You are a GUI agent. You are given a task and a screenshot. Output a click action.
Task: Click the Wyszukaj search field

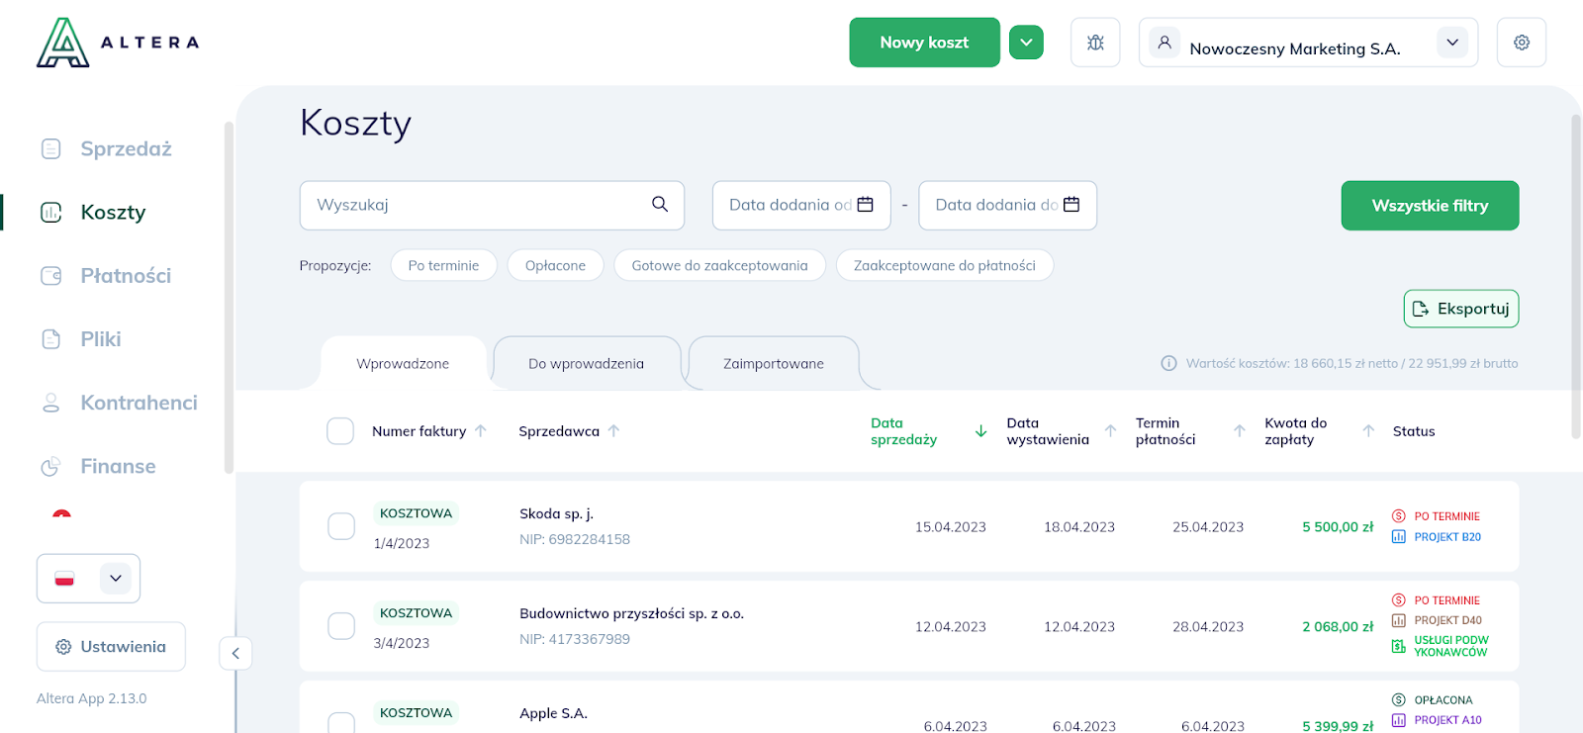(x=492, y=205)
